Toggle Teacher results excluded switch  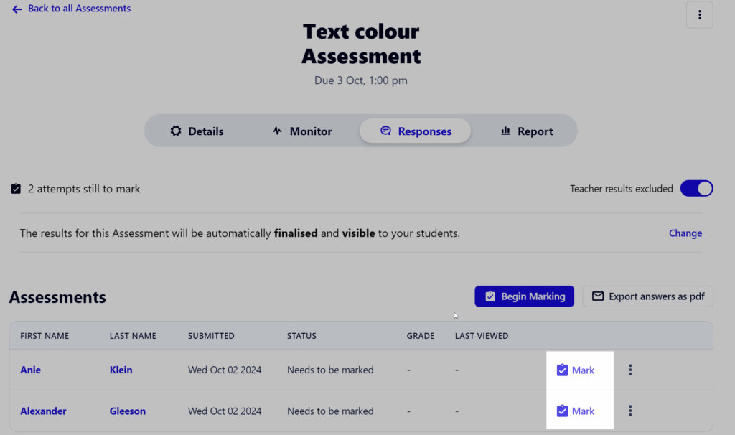(x=696, y=189)
